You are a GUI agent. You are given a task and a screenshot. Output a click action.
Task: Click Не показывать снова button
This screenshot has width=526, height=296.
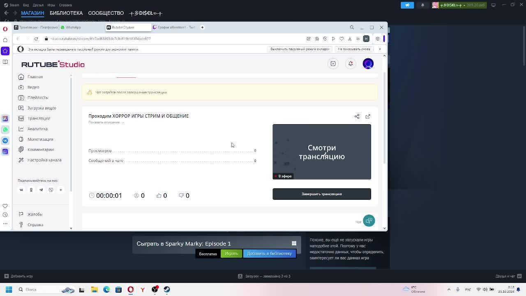[354, 49]
